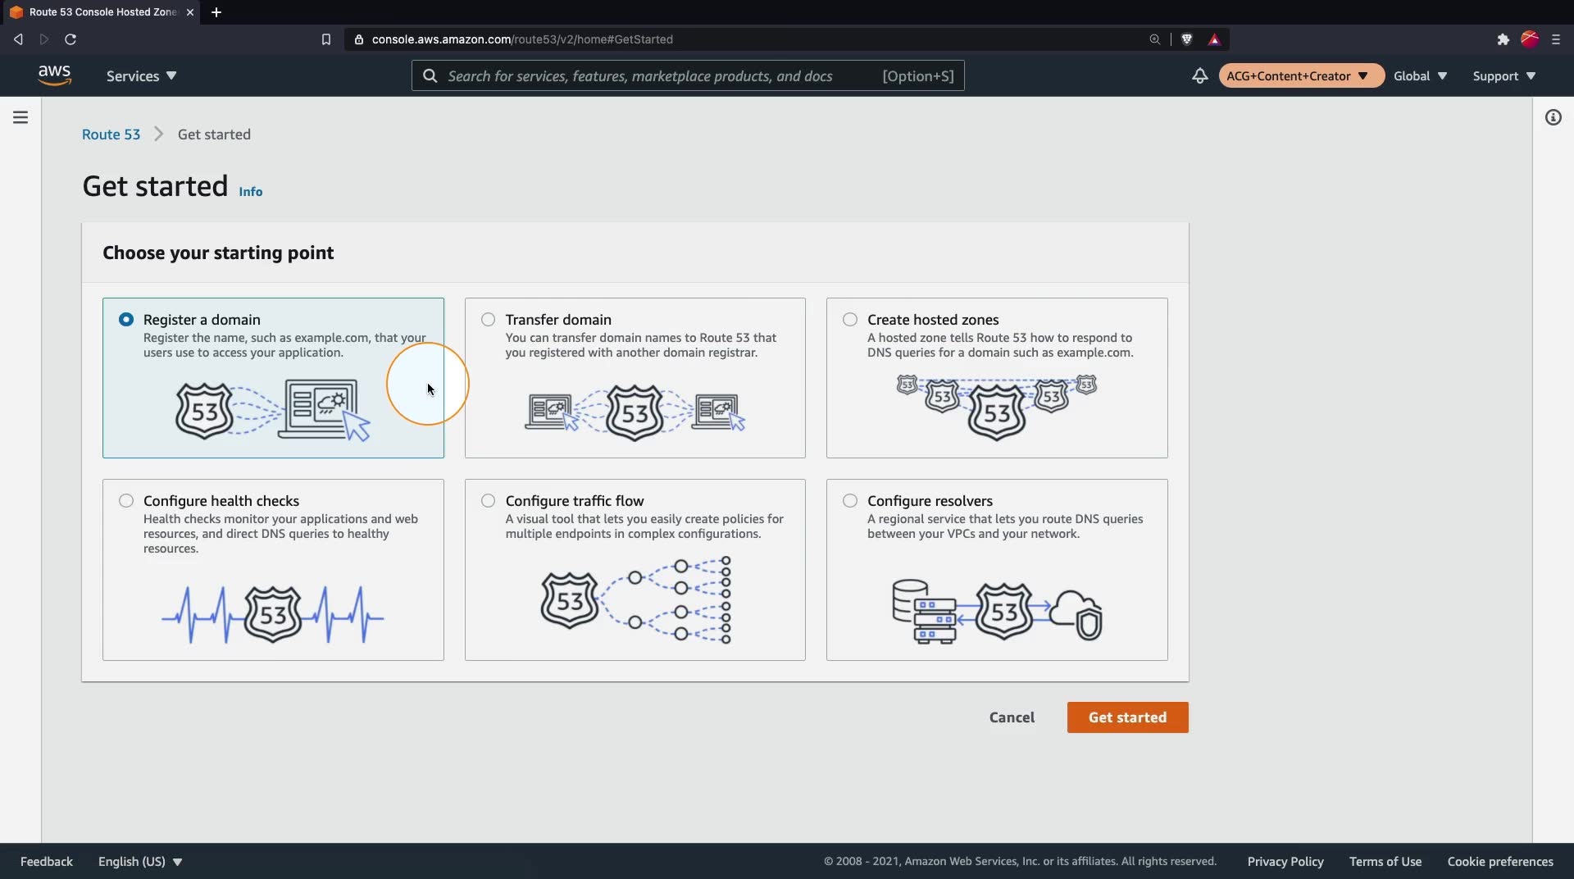This screenshot has height=879, width=1574.
Task: Click the Configure resolvers card title
Action: click(930, 501)
